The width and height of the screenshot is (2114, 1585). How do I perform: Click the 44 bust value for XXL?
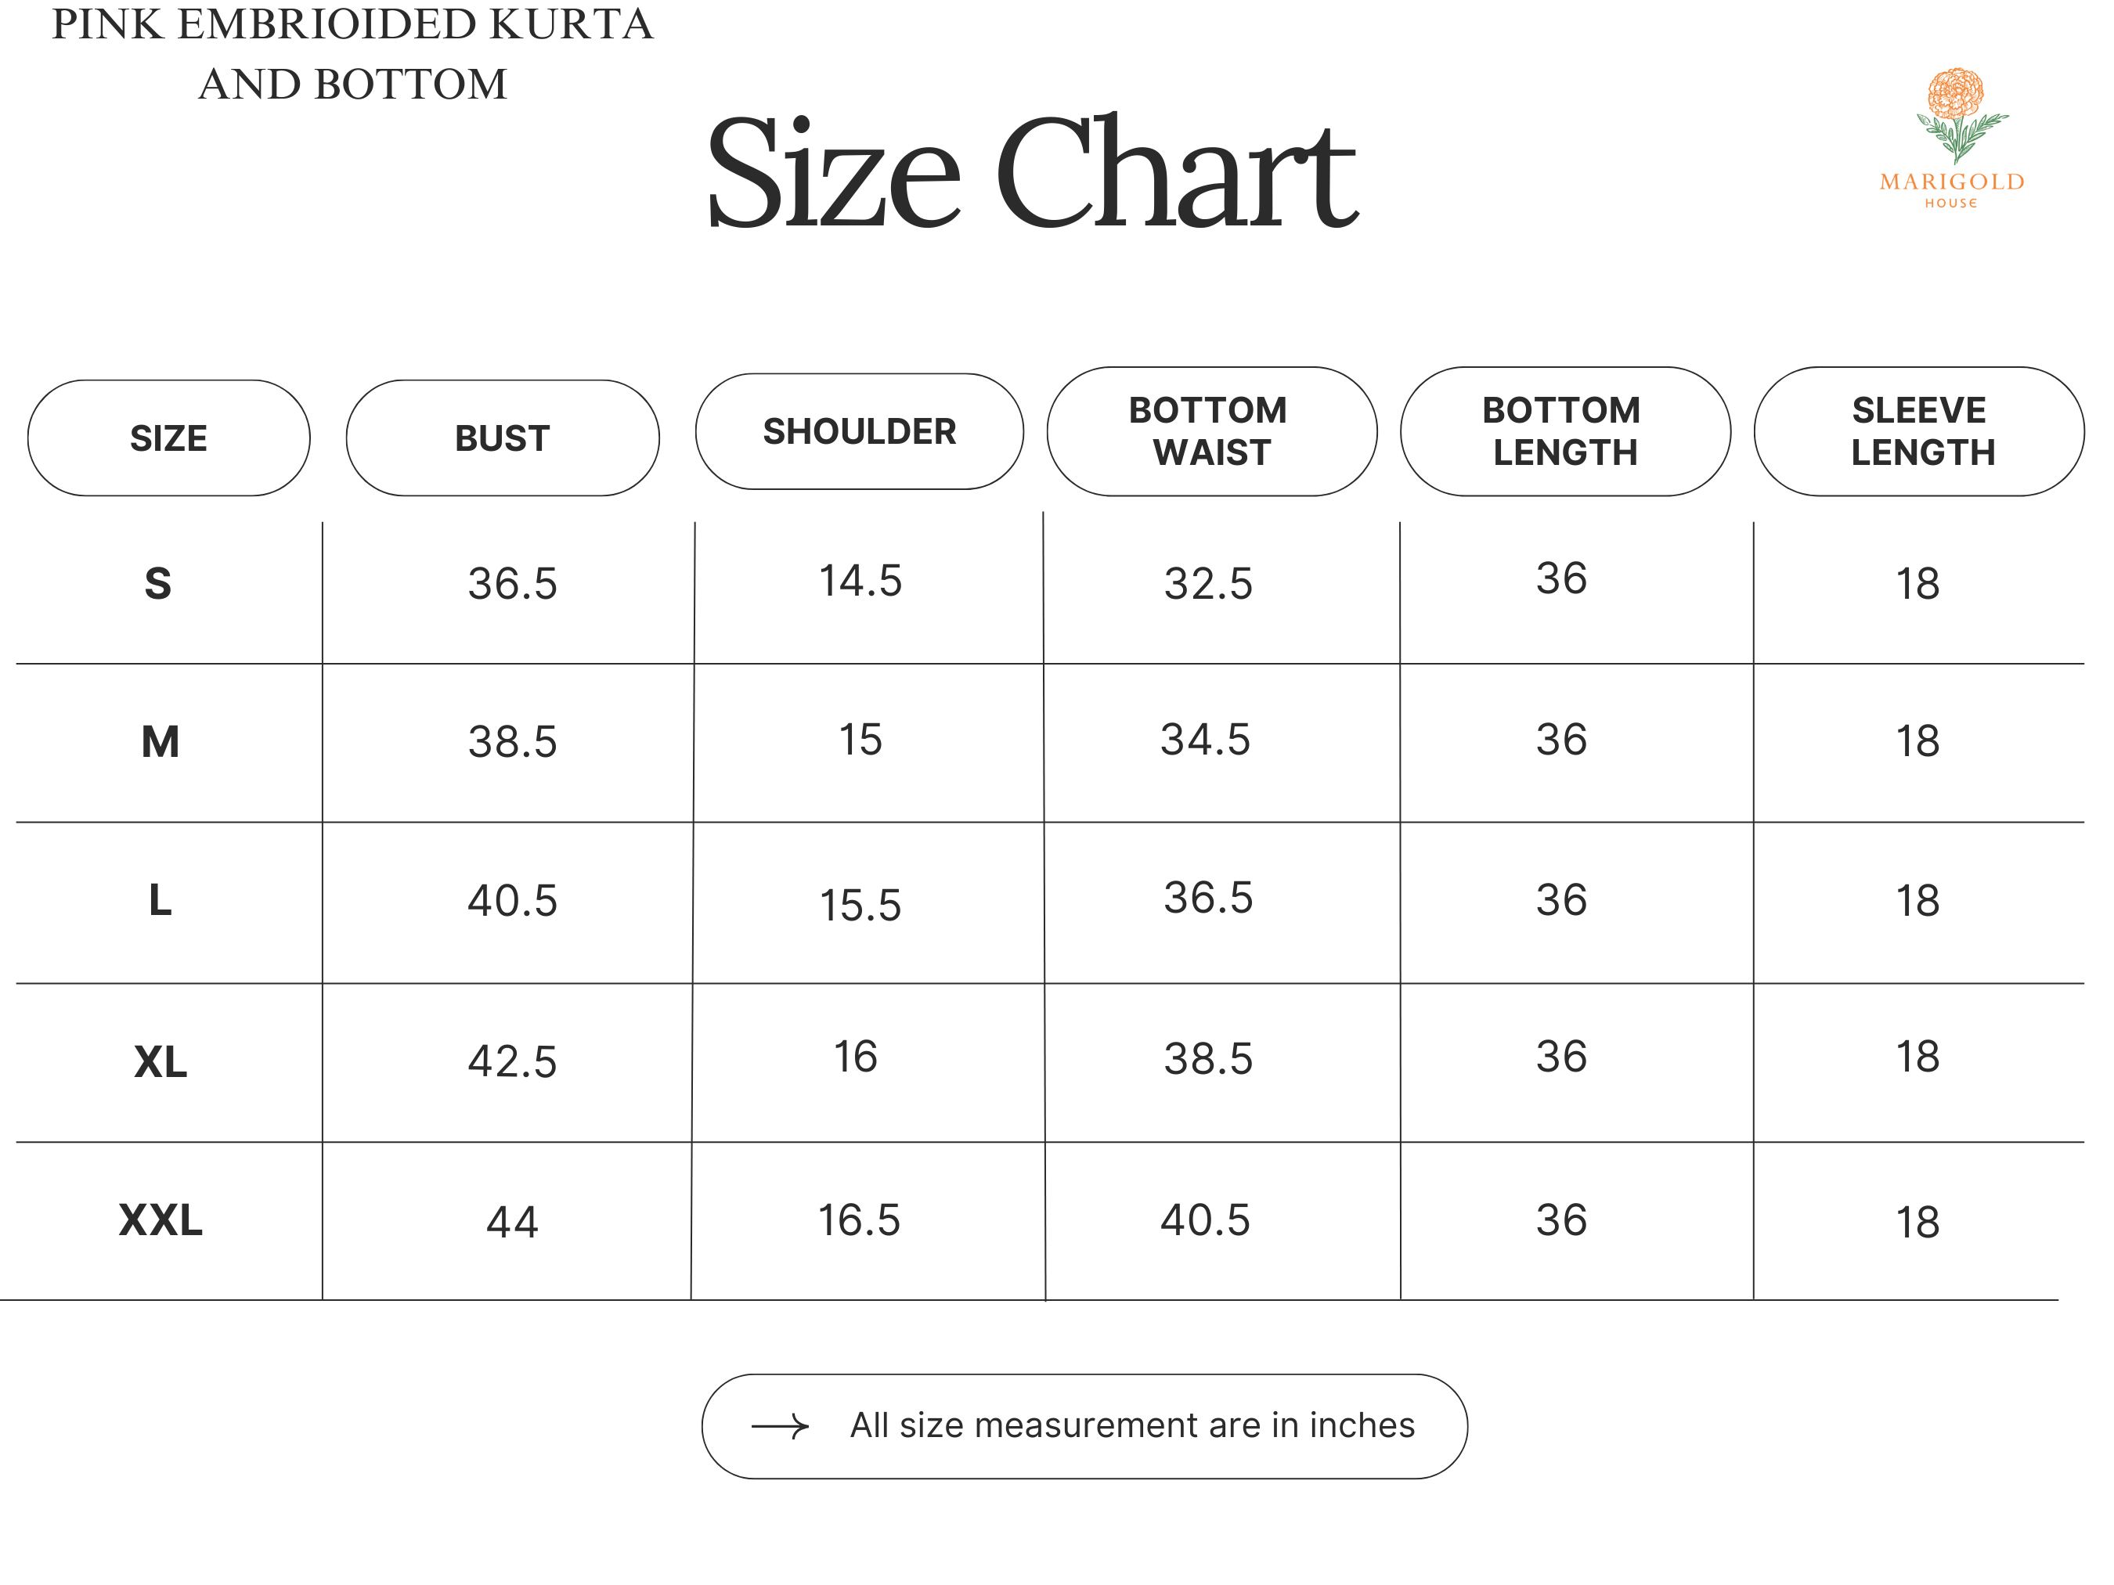(x=512, y=1222)
